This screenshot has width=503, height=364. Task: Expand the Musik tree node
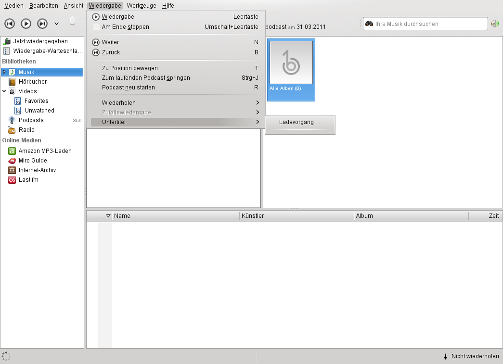pyautogui.click(x=4, y=72)
